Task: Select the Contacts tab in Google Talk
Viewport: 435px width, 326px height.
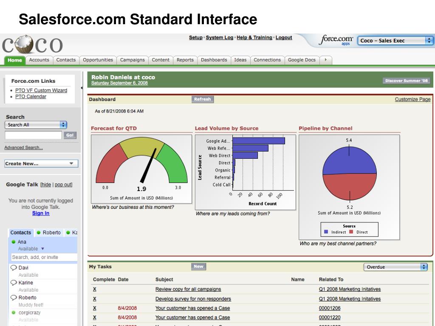Action: [21, 233]
